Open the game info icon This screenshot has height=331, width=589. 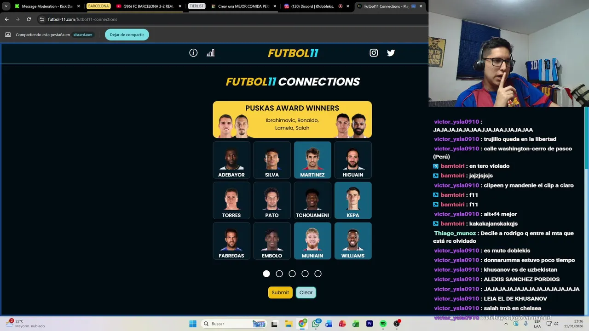click(193, 53)
